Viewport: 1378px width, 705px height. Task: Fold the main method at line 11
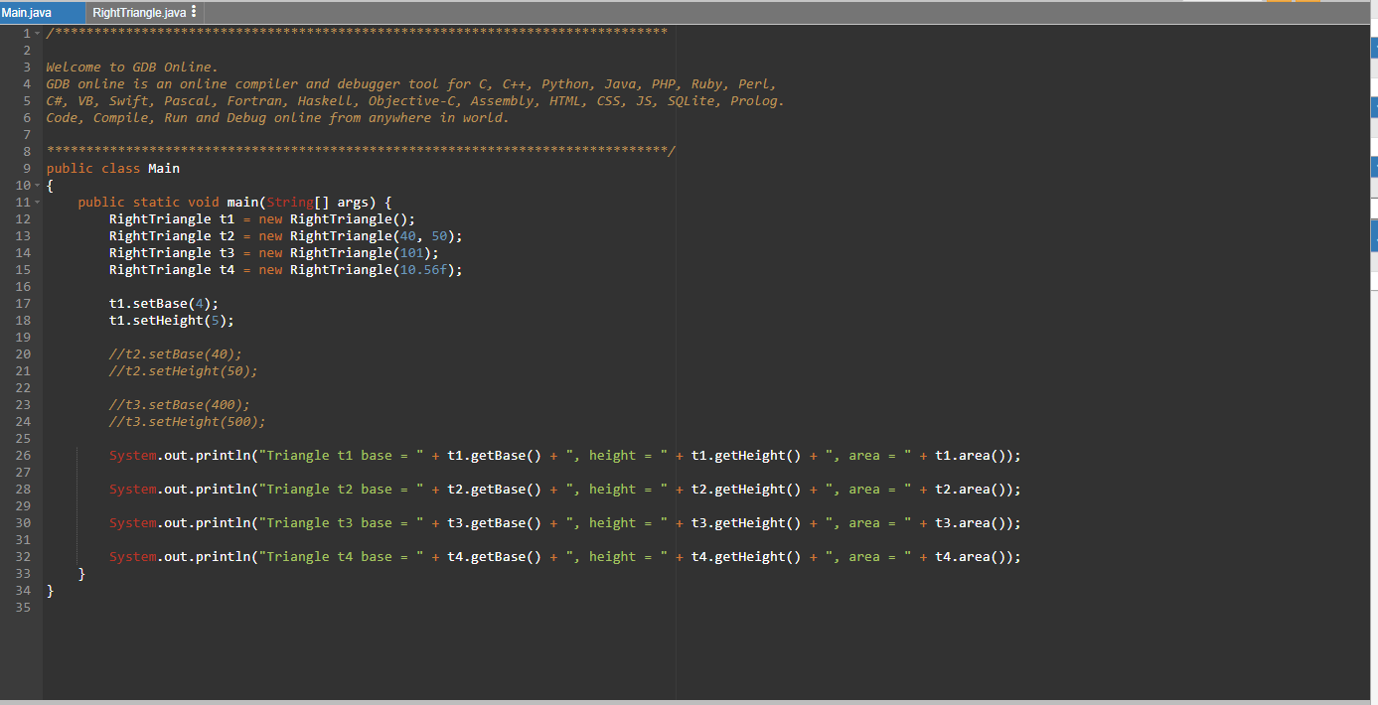37,202
